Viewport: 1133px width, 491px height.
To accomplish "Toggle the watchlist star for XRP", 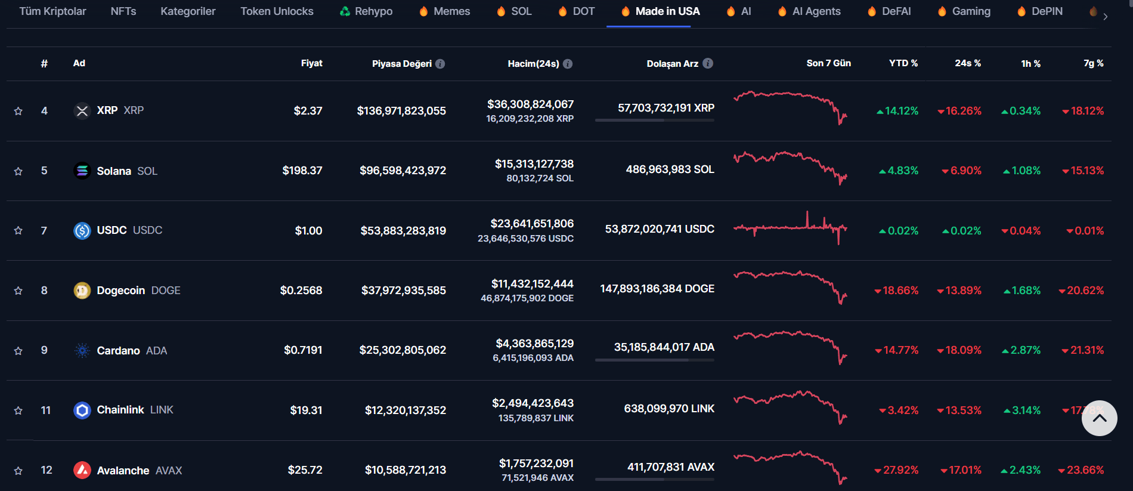I will pyautogui.click(x=18, y=111).
